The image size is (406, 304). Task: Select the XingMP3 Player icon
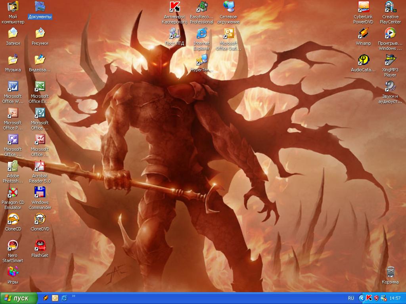(390, 60)
